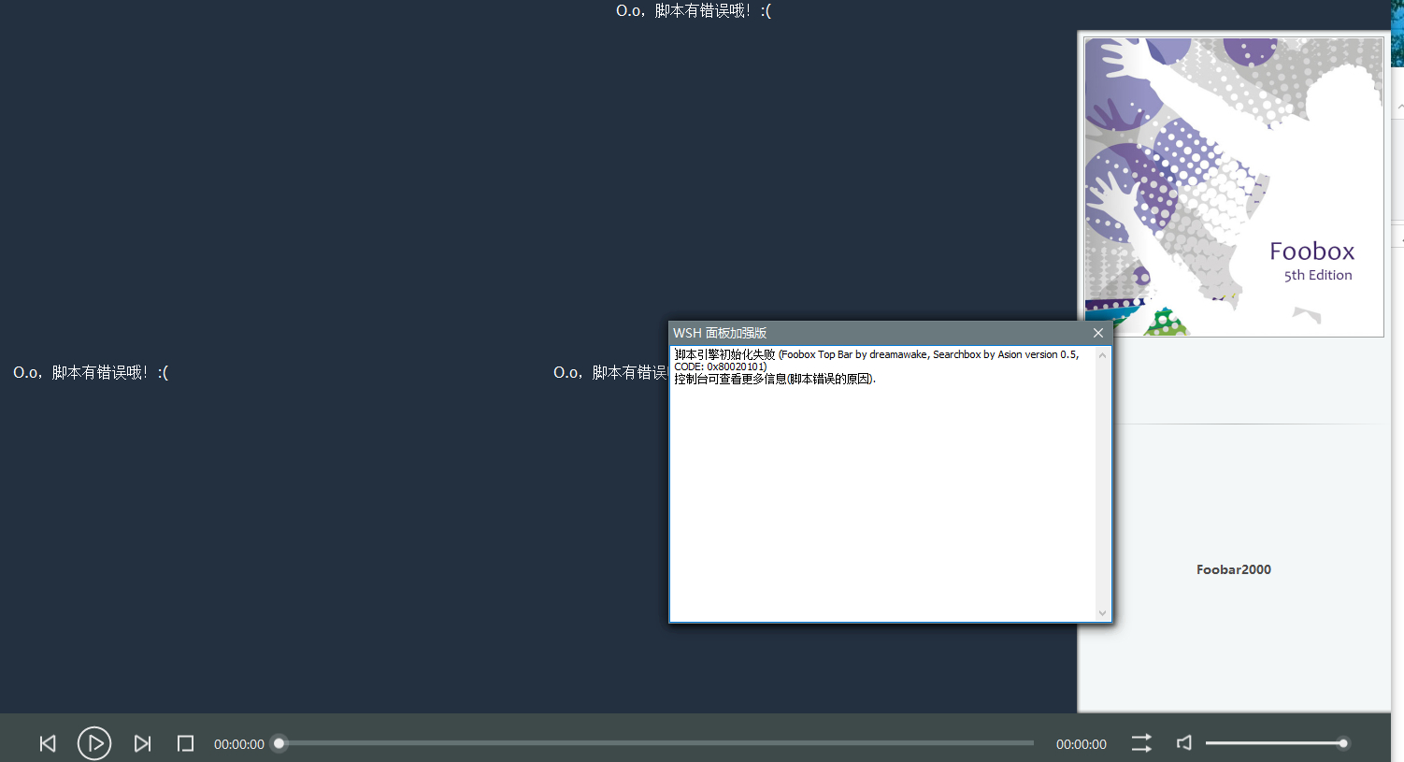Start playback with the Play button

click(94, 743)
